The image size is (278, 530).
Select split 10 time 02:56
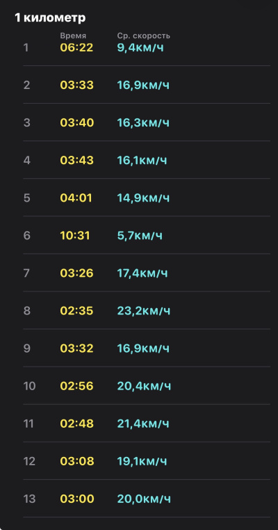click(76, 385)
